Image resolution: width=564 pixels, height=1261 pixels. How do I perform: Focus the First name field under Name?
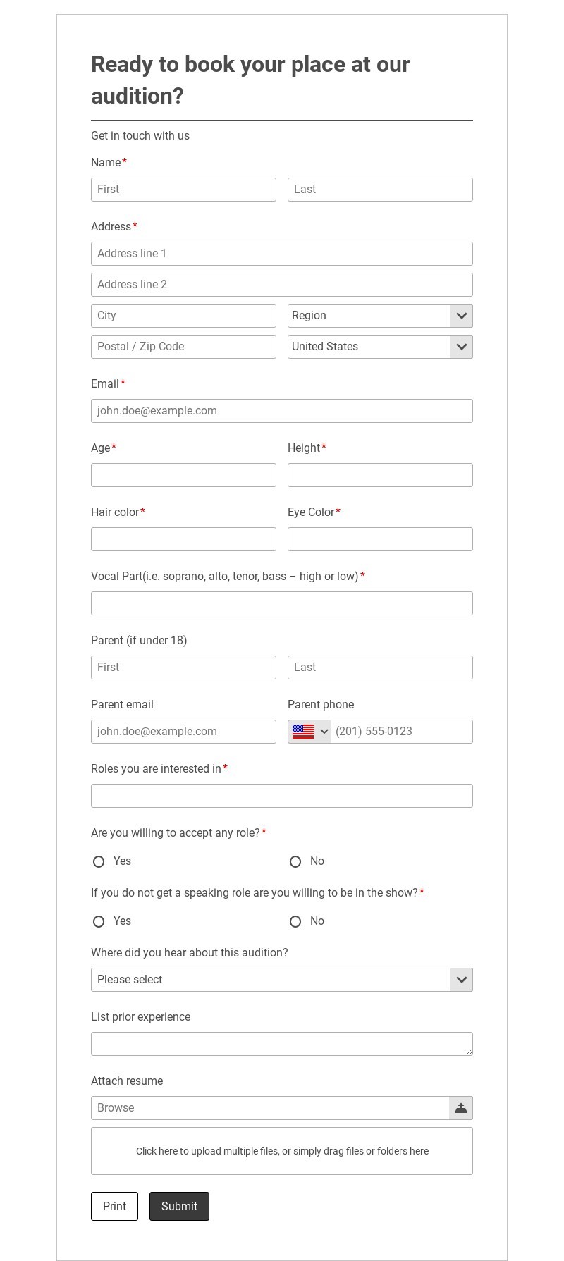tap(183, 190)
